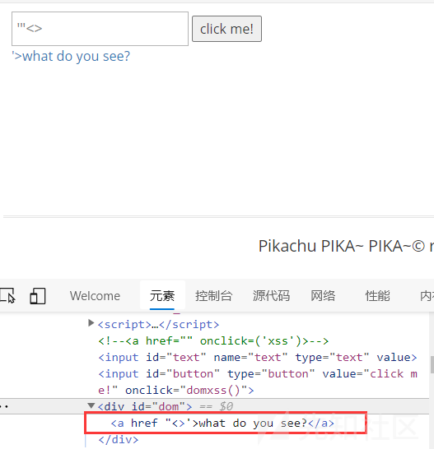Switch to the 元素 tab

coord(162,296)
